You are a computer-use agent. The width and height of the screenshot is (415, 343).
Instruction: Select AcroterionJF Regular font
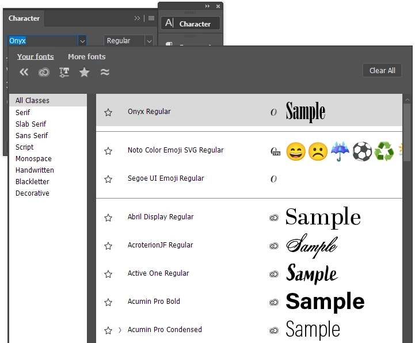tap(160, 245)
